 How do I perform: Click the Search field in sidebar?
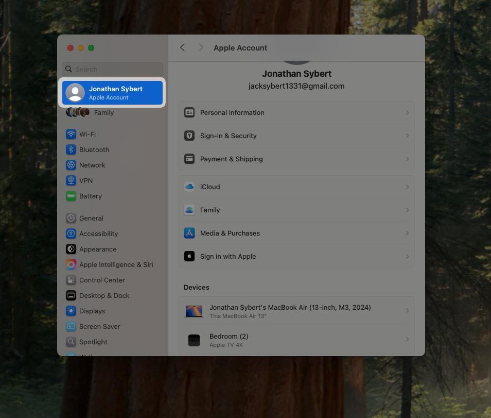tap(112, 69)
